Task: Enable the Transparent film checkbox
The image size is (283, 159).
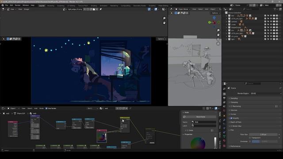Action: [x=250, y=138]
